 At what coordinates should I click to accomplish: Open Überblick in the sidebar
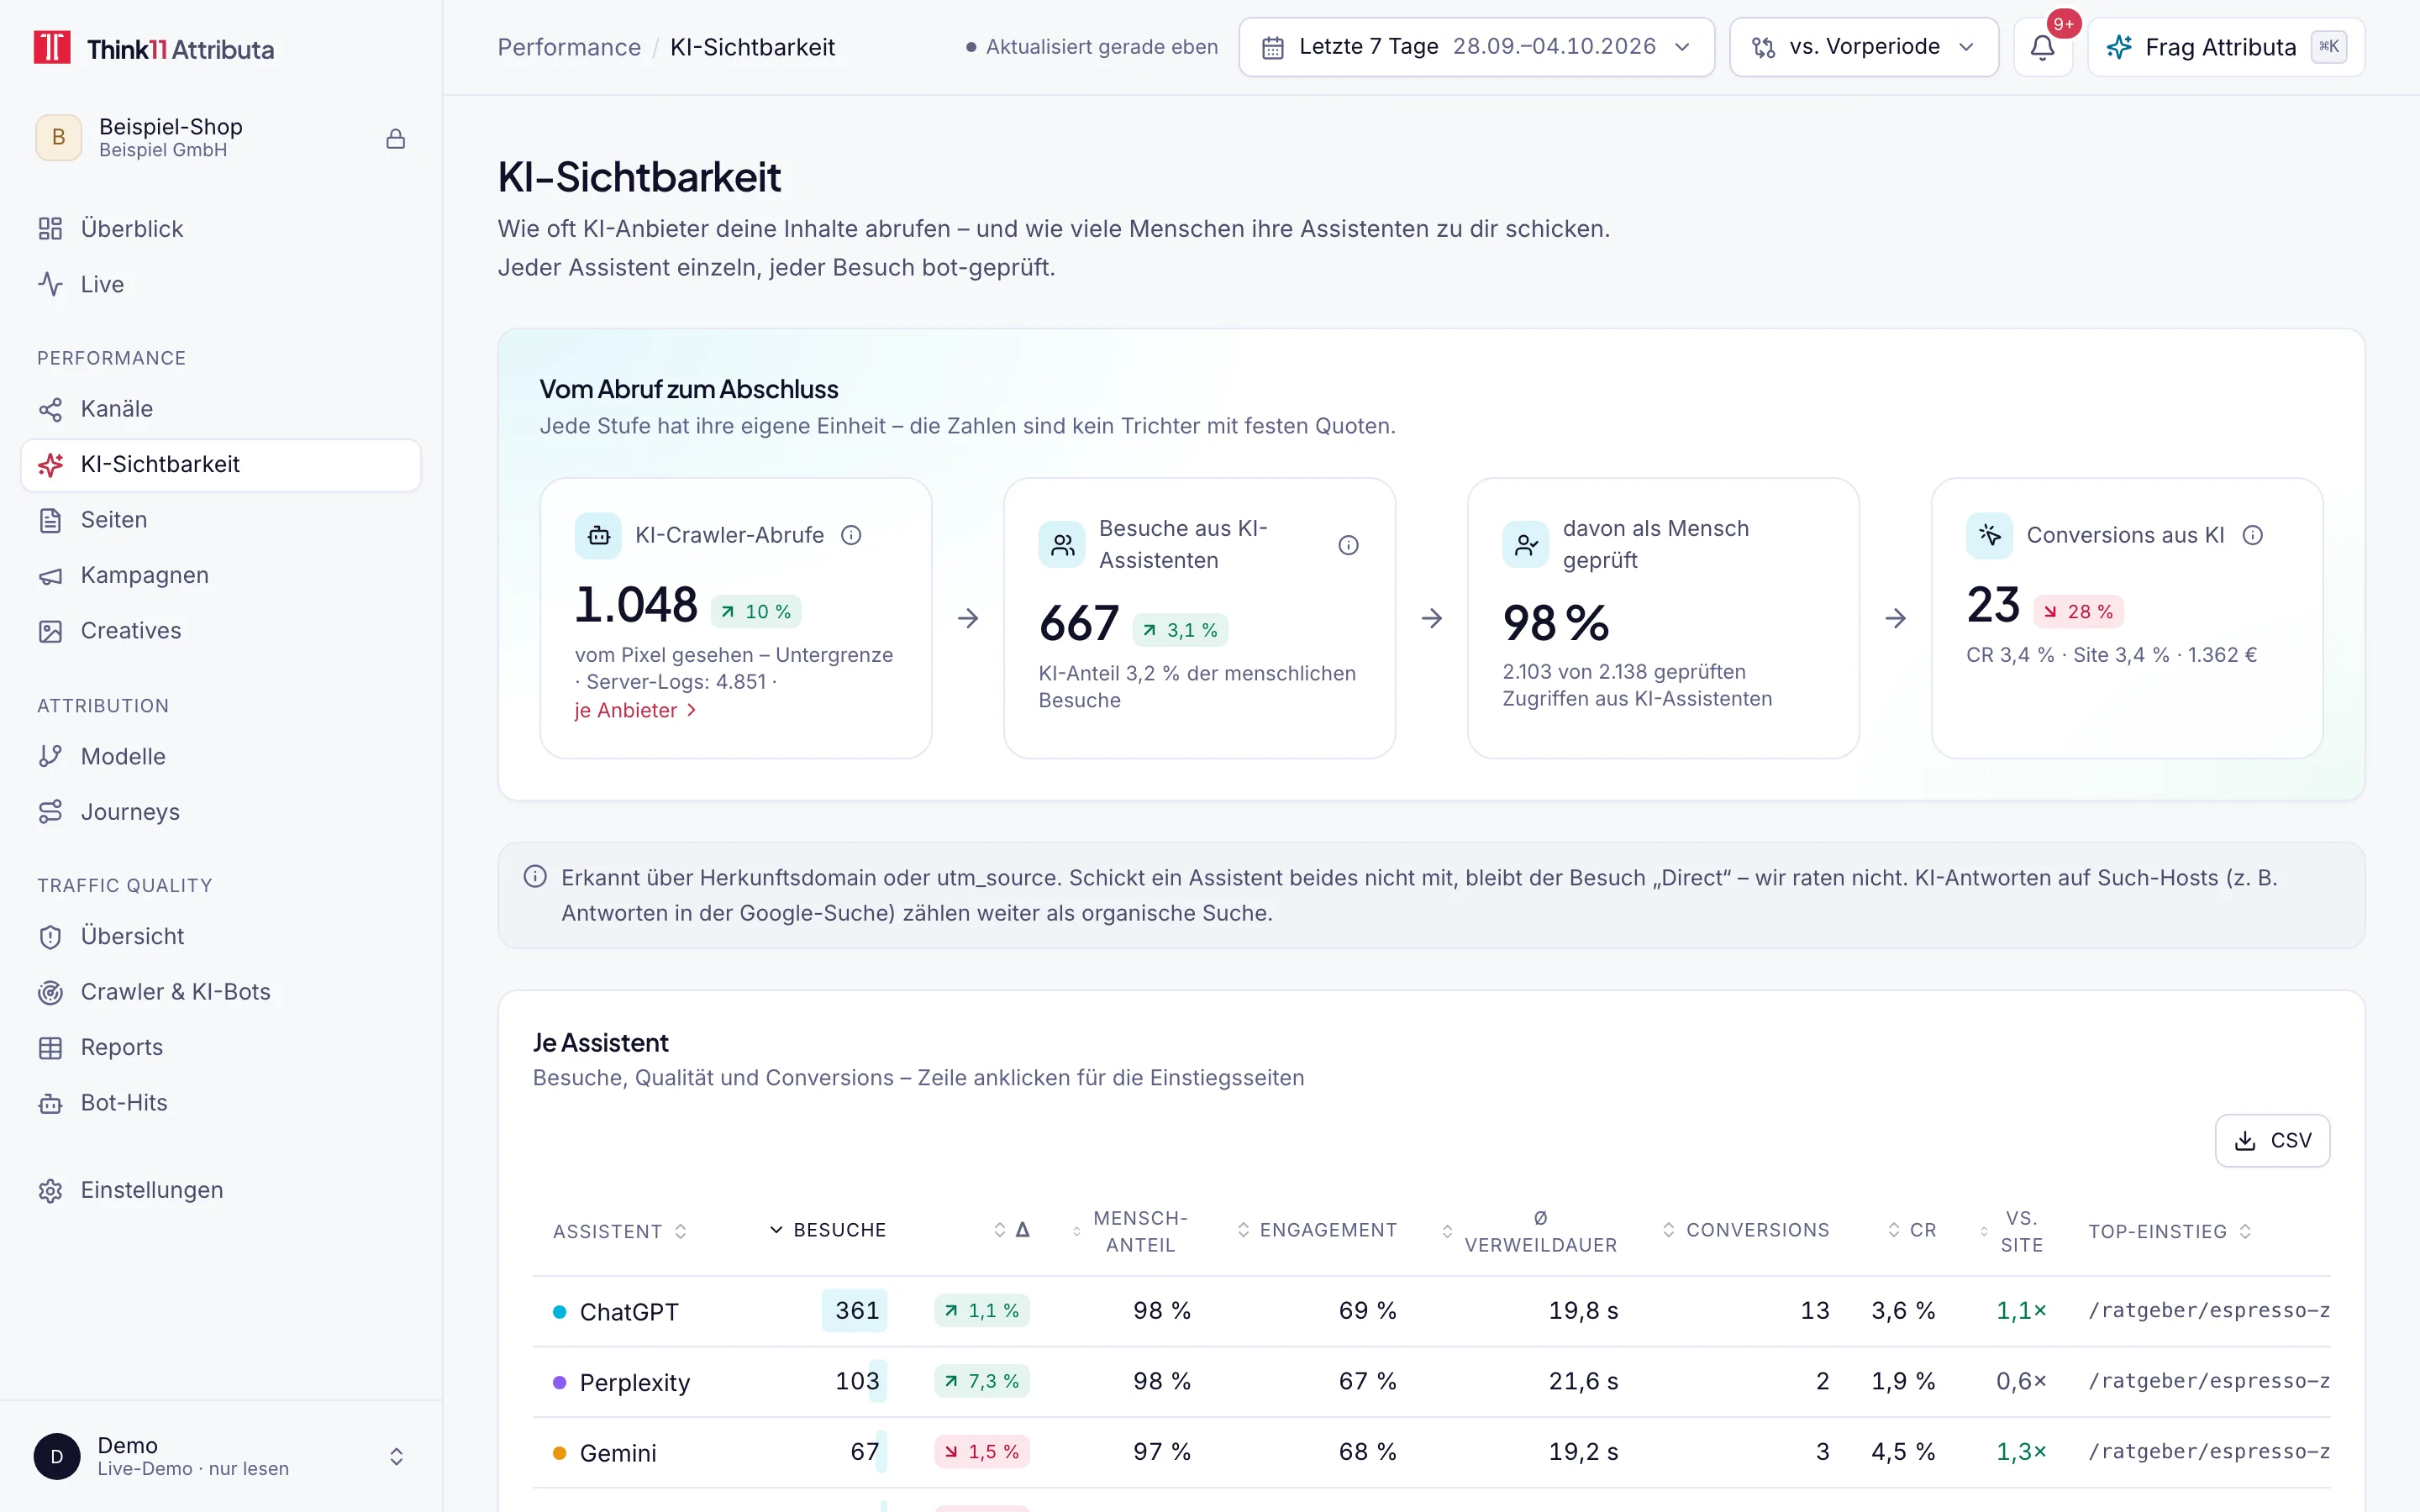coord(221,229)
